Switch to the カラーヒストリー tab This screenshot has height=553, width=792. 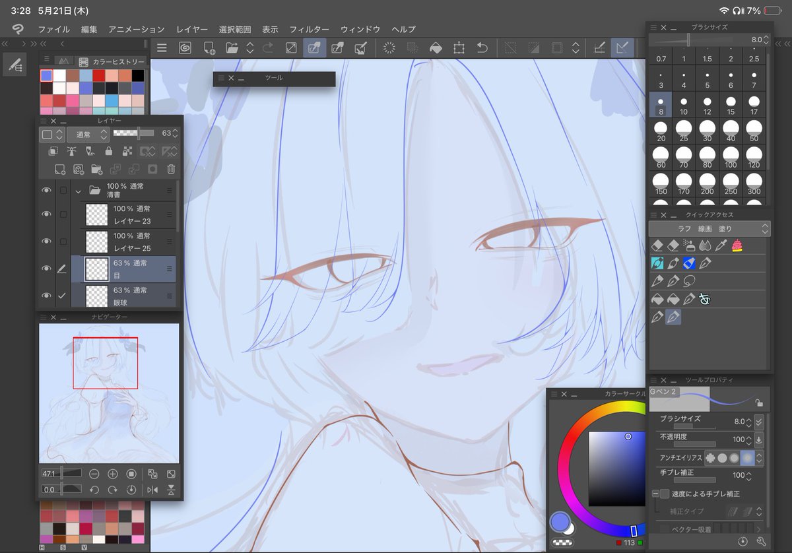[x=110, y=61]
